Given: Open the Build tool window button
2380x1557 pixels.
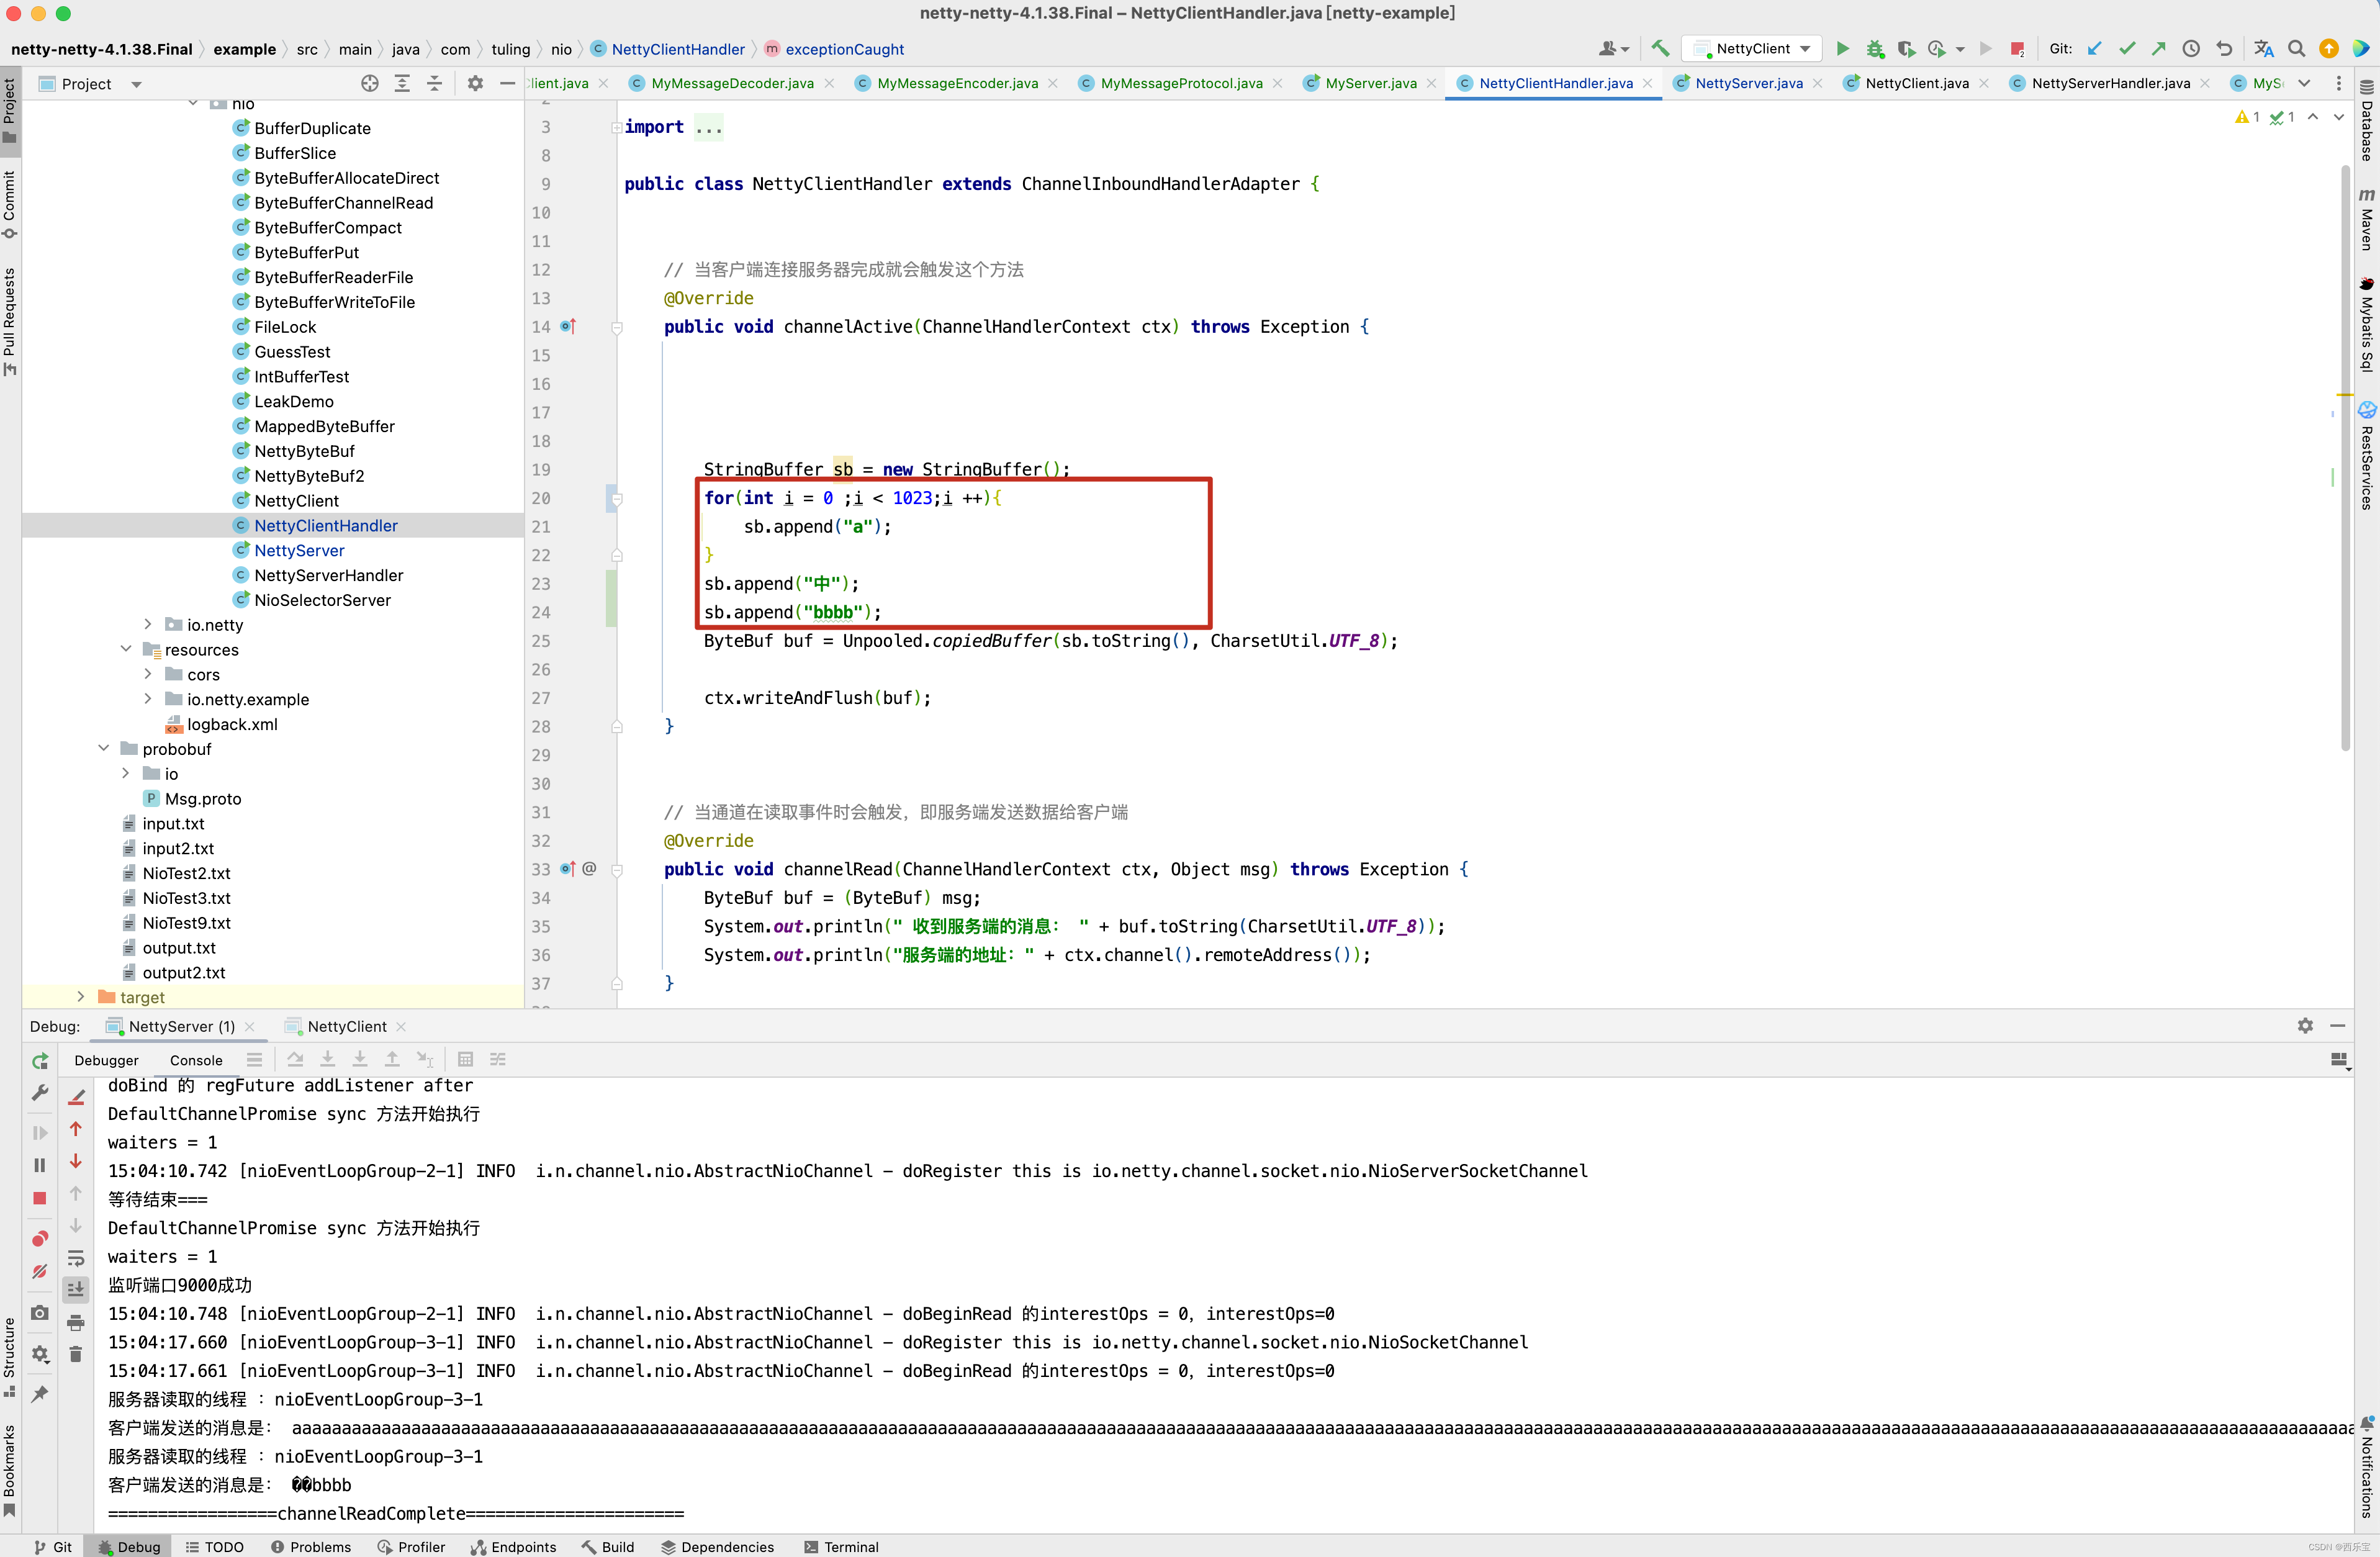Looking at the screenshot, I should [608, 1546].
